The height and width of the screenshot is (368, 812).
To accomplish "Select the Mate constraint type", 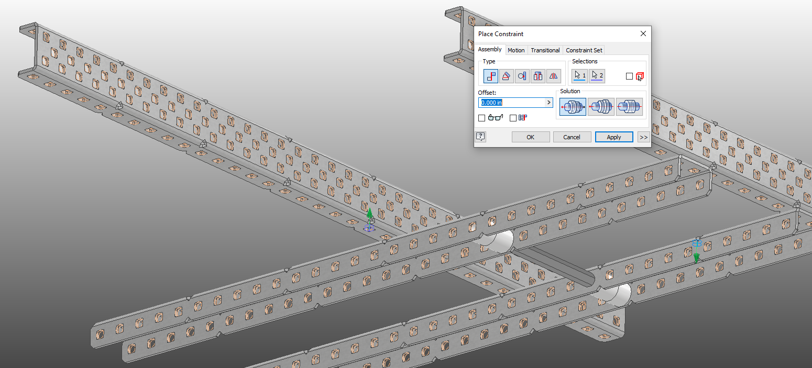I will (491, 76).
